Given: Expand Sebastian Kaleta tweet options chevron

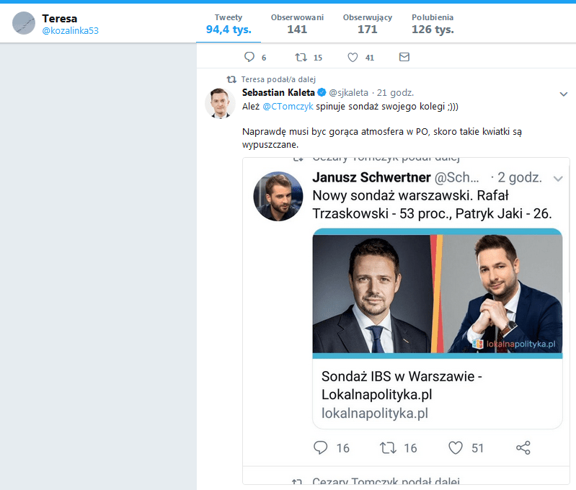Looking at the screenshot, I should [x=564, y=94].
